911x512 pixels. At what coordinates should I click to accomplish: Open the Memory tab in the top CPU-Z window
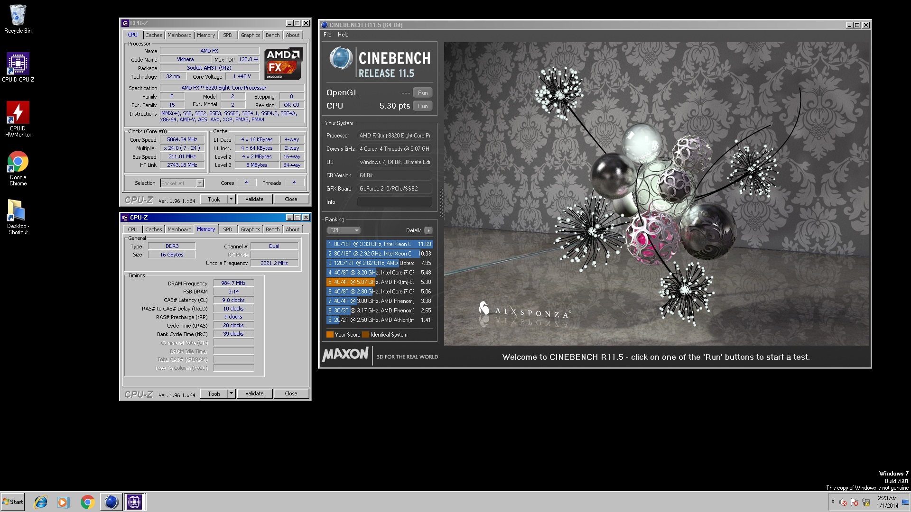coord(206,35)
